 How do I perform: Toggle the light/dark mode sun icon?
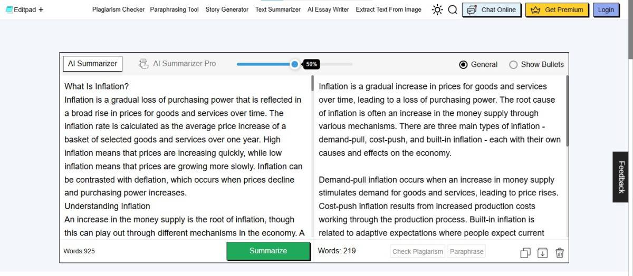coord(437,9)
